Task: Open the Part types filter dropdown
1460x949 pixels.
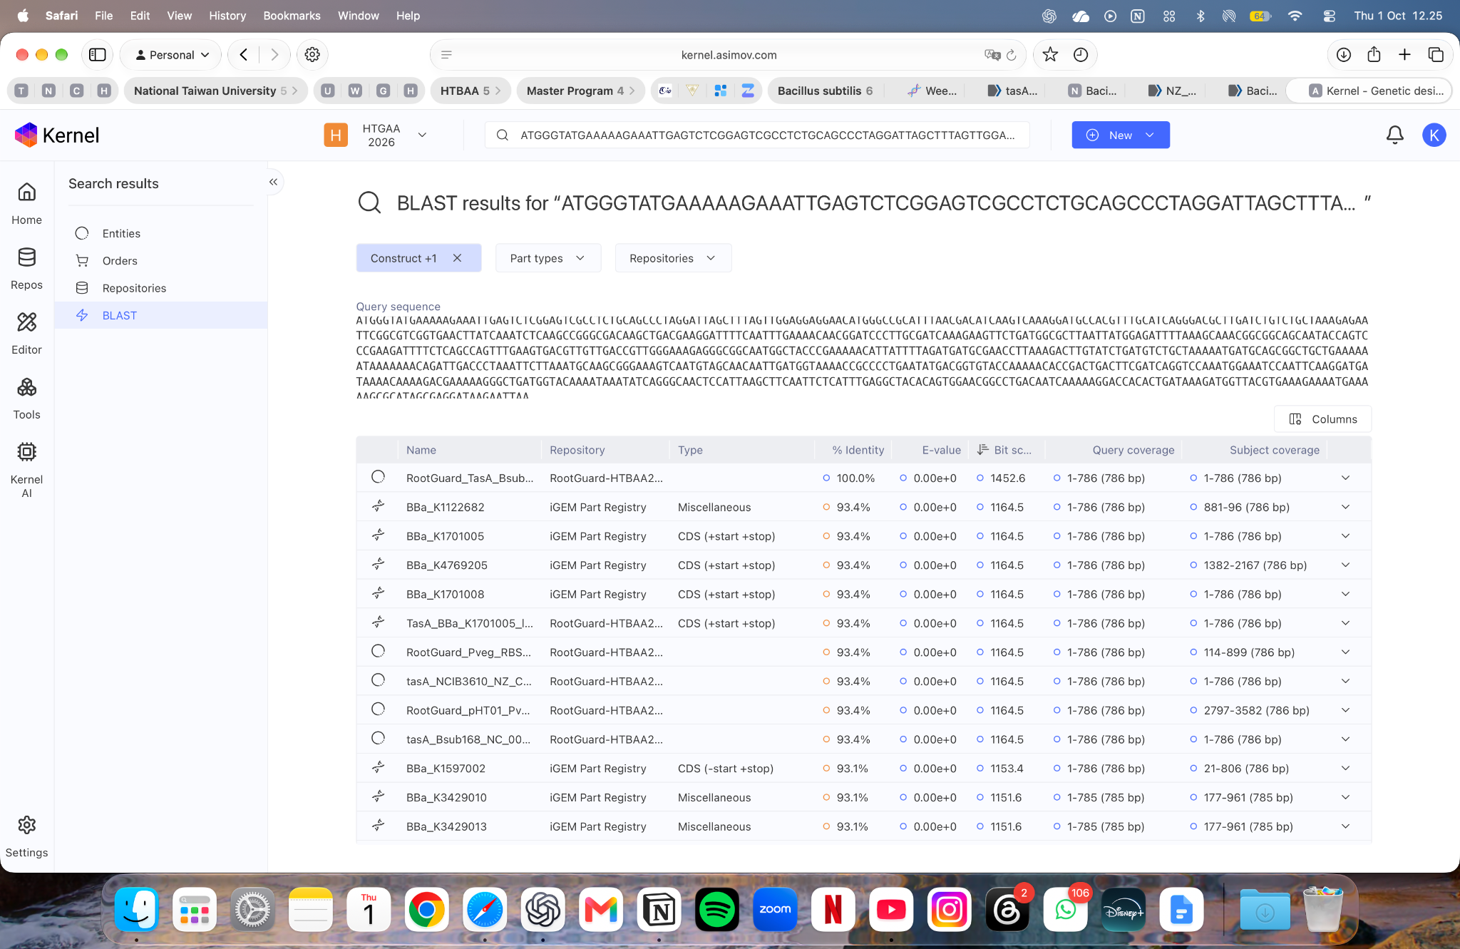Action: 547,258
